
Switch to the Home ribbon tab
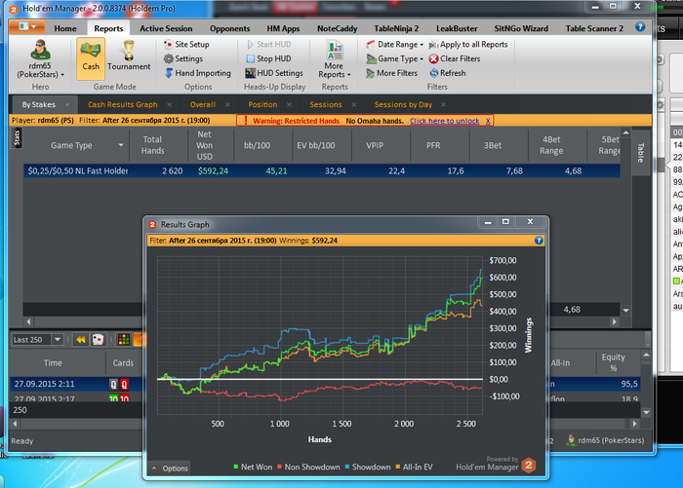click(65, 28)
